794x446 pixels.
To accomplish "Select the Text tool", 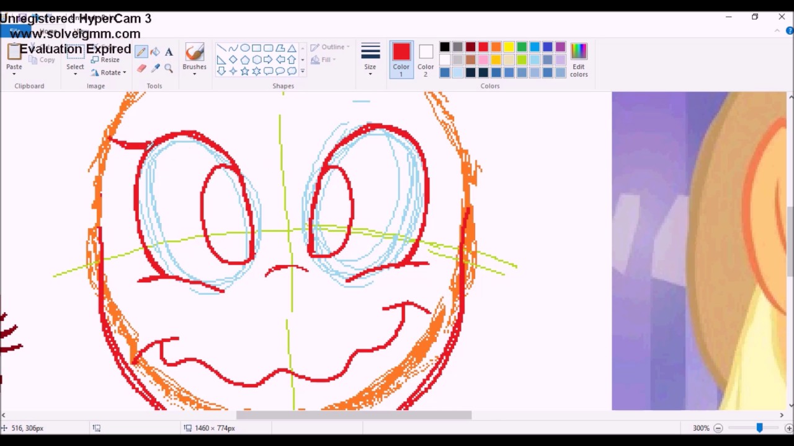I will (x=169, y=52).
